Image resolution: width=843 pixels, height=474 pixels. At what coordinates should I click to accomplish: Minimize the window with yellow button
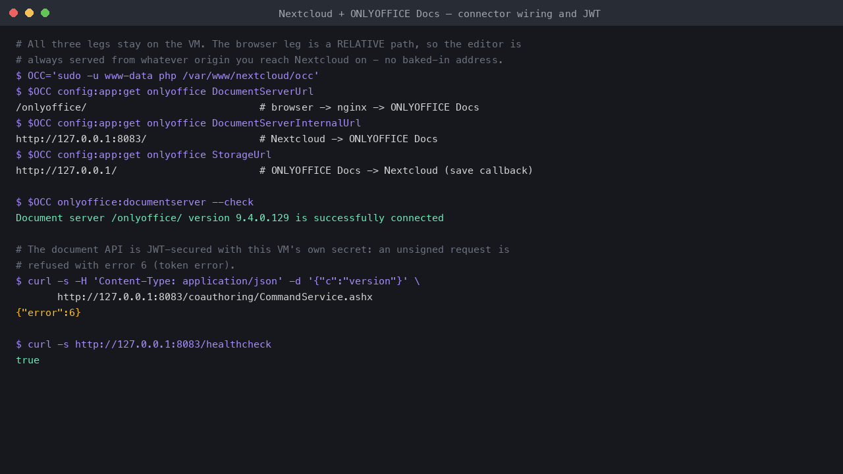point(29,13)
